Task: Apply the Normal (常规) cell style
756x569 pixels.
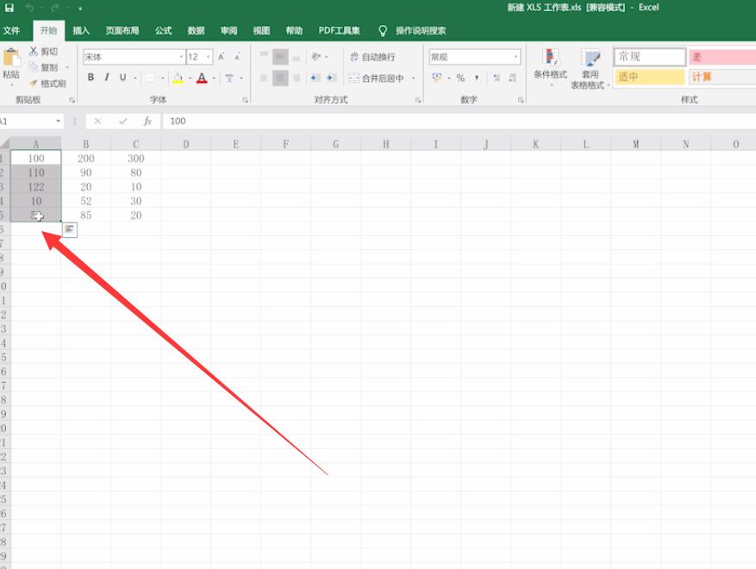Action: 649,57
